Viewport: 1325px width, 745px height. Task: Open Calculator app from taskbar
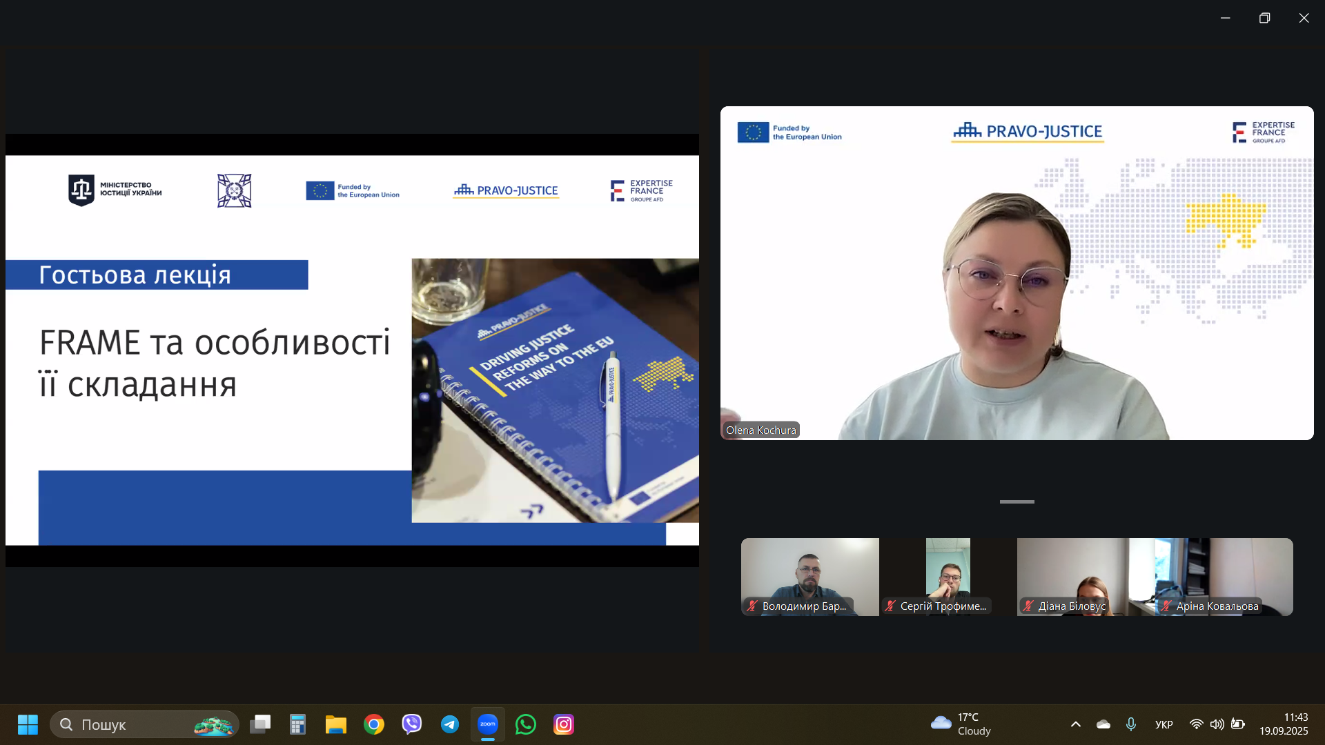tap(297, 724)
